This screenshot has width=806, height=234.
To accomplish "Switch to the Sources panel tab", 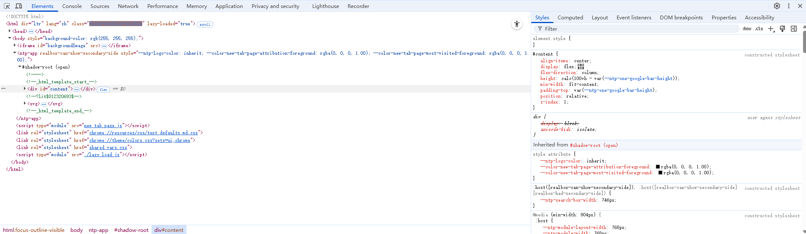I will pyautogui.click(x=100, y=6).
